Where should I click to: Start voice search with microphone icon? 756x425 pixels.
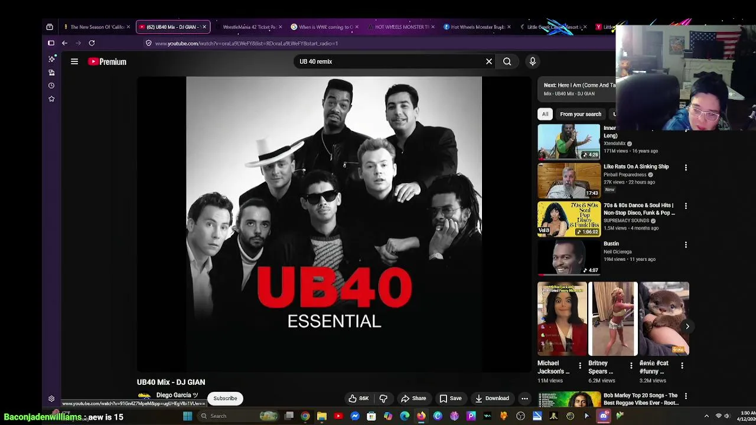533,61
